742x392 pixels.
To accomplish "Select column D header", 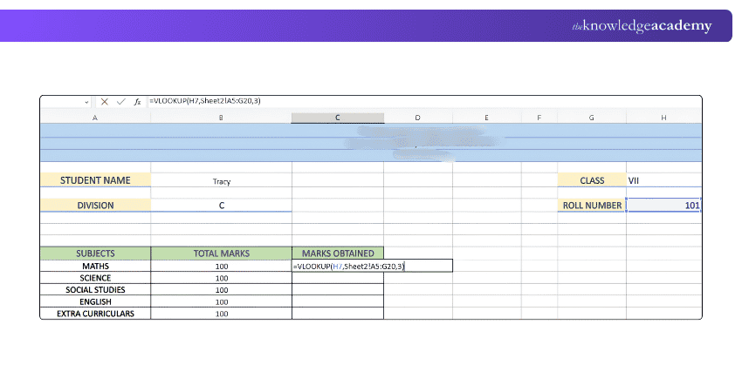I will coord(418,118).
